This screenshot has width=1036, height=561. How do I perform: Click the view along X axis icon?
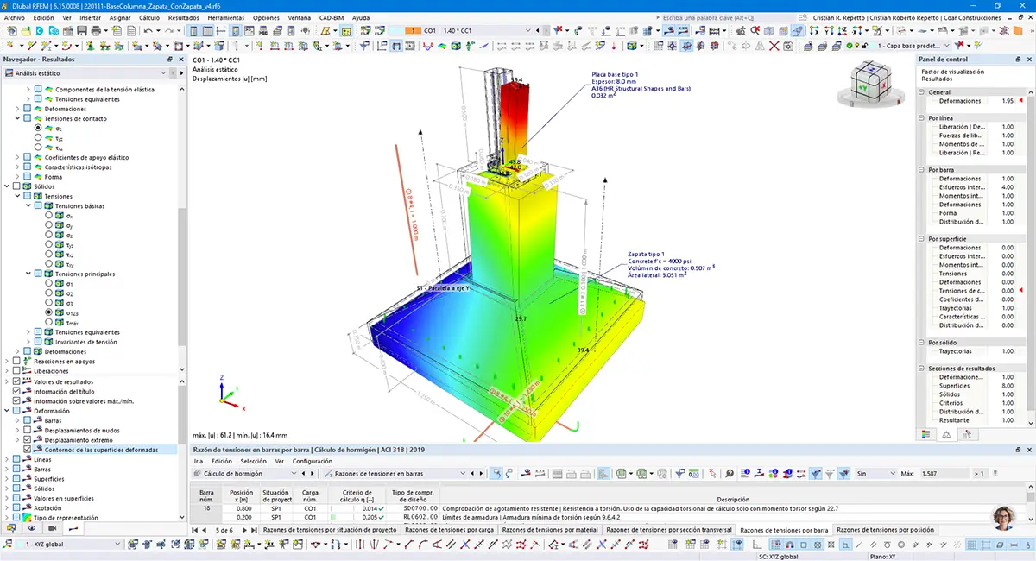tap(814, 30)
